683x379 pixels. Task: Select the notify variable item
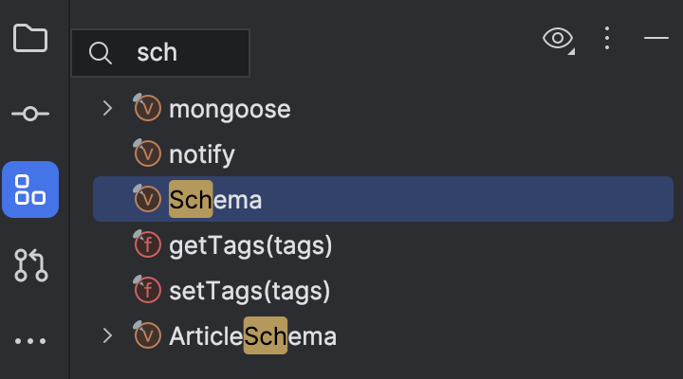click(383, 154)
